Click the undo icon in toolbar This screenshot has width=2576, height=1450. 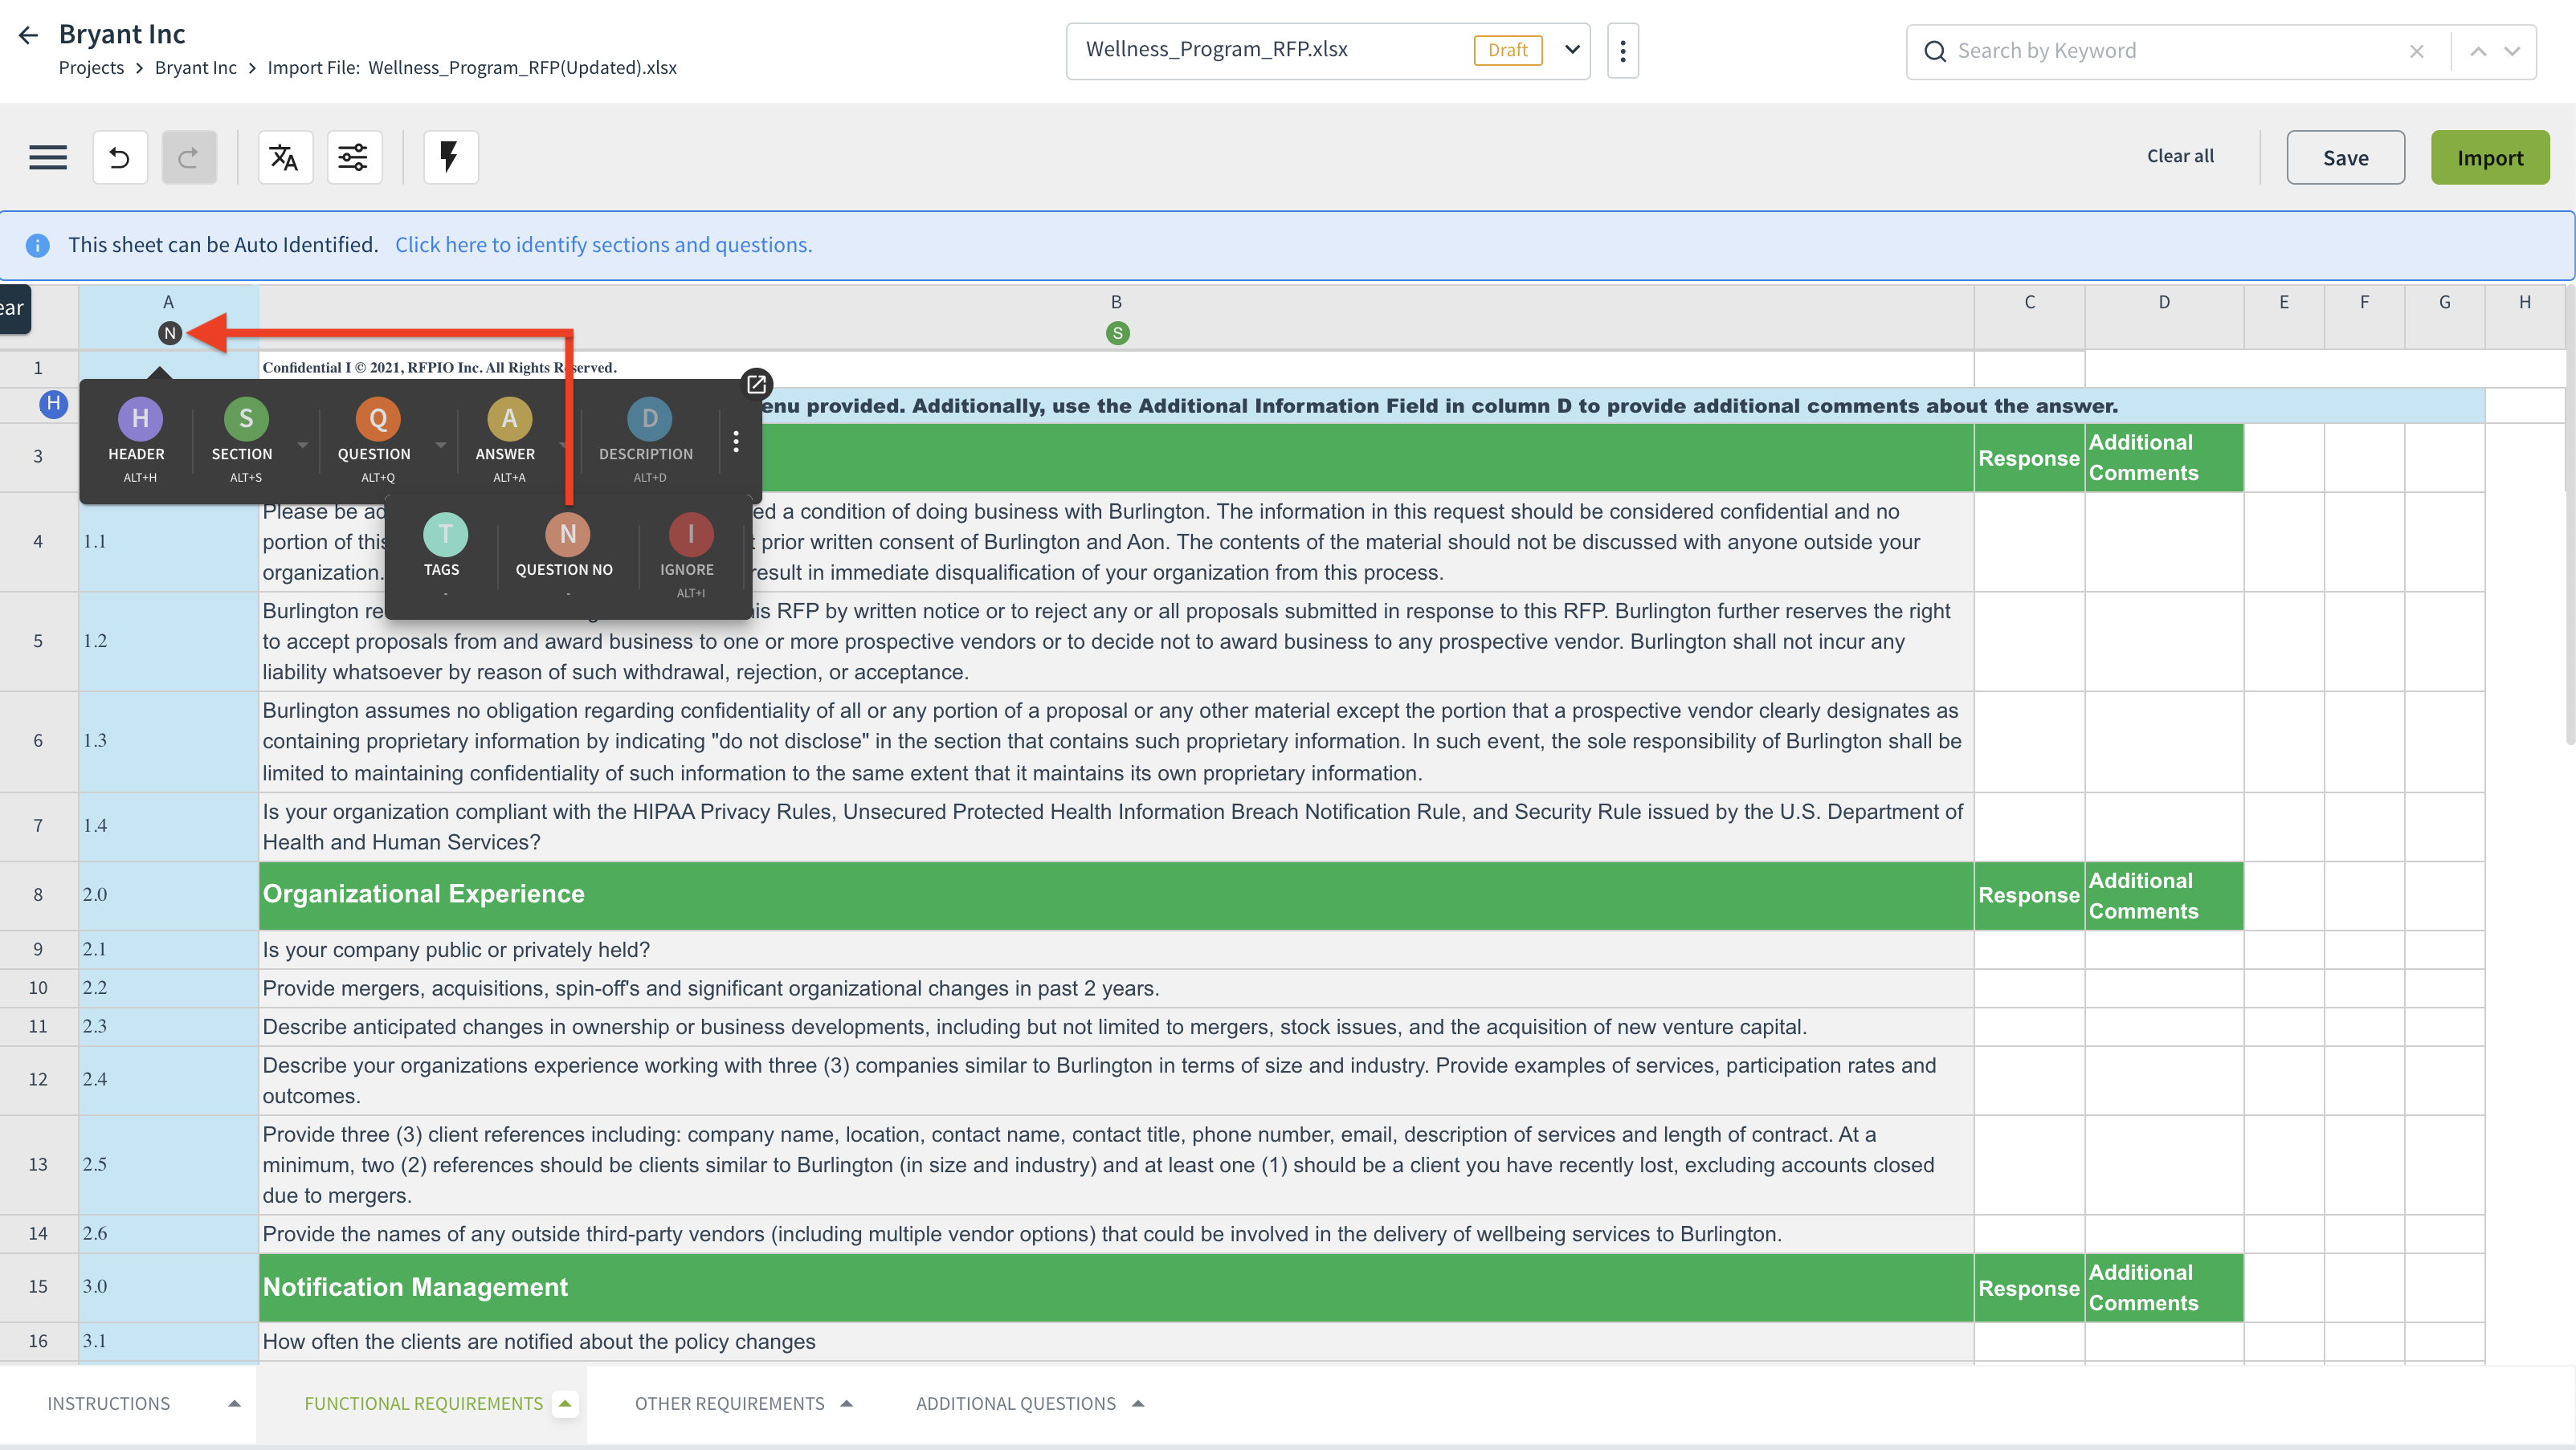coord(120,157)
